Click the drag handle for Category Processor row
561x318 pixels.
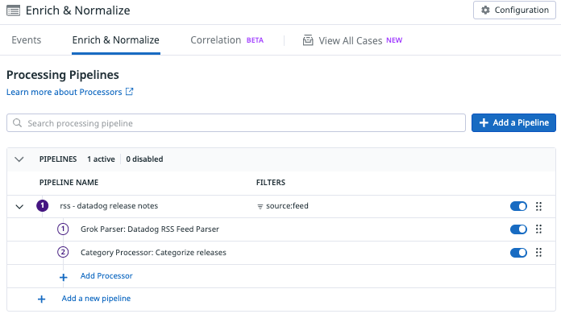pyautogui.click(x=538, y=253)
